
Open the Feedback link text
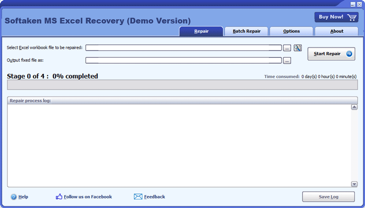tap(155, 197)
